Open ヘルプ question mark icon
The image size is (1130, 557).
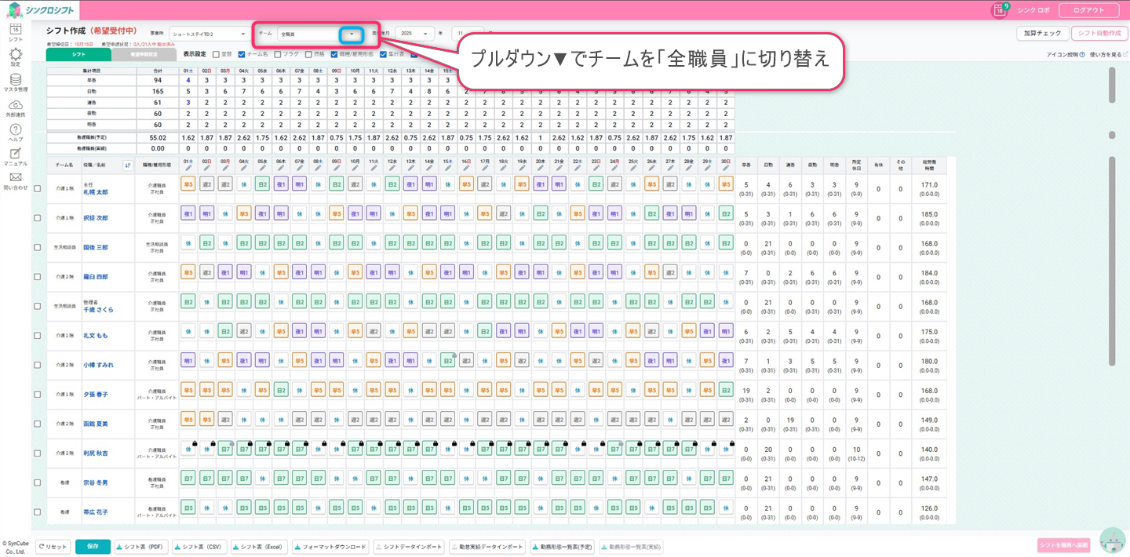click(15, 131)
